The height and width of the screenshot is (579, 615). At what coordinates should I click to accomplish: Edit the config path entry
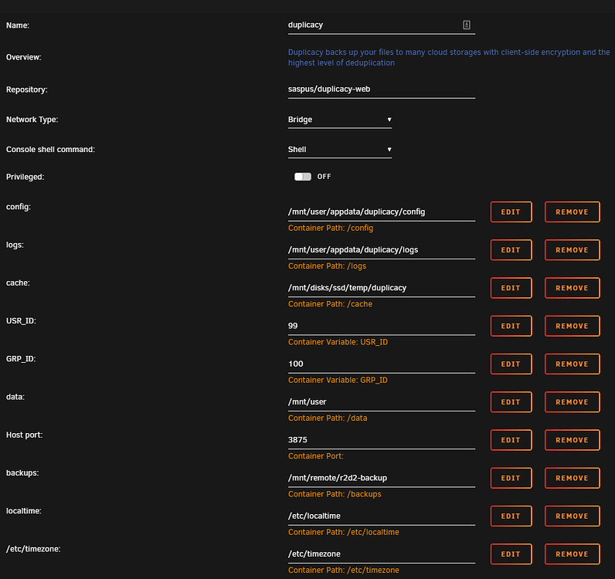tap(511, 212)
